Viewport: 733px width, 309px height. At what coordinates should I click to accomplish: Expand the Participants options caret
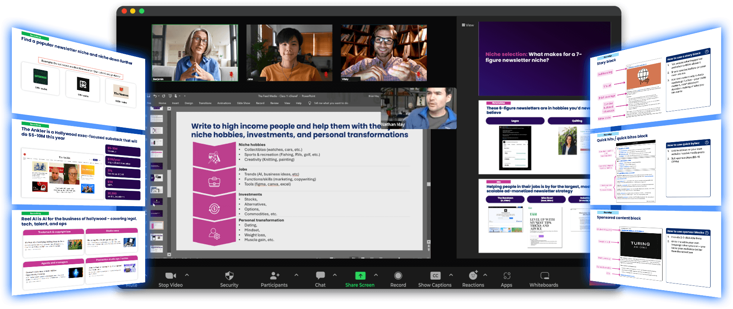pos(296,275)
